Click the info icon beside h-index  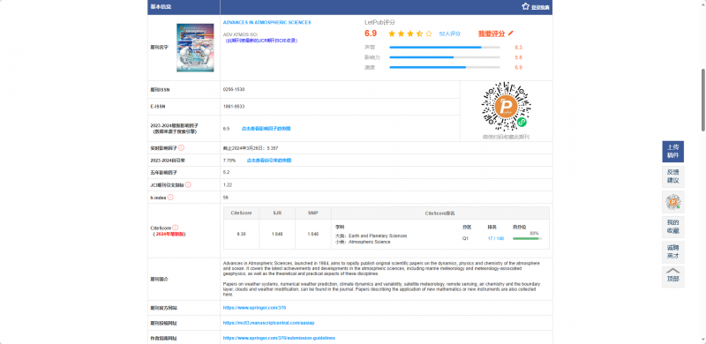[170, 198]
